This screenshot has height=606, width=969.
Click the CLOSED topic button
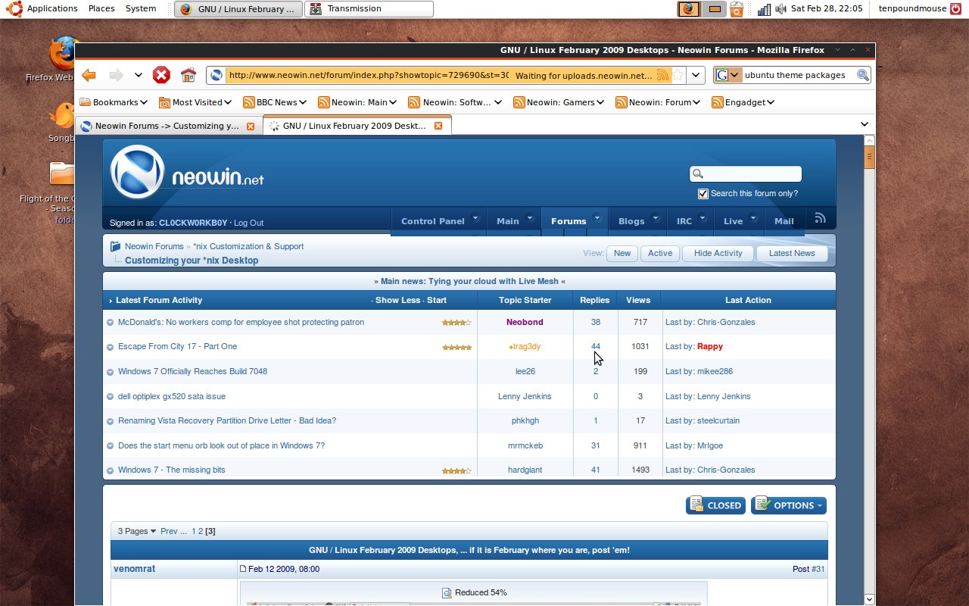click(x=715, y=505)
